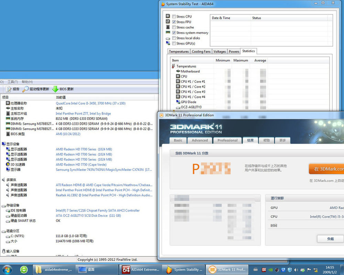Click the 3DMark 11 title bar icon

click(161, 115)
